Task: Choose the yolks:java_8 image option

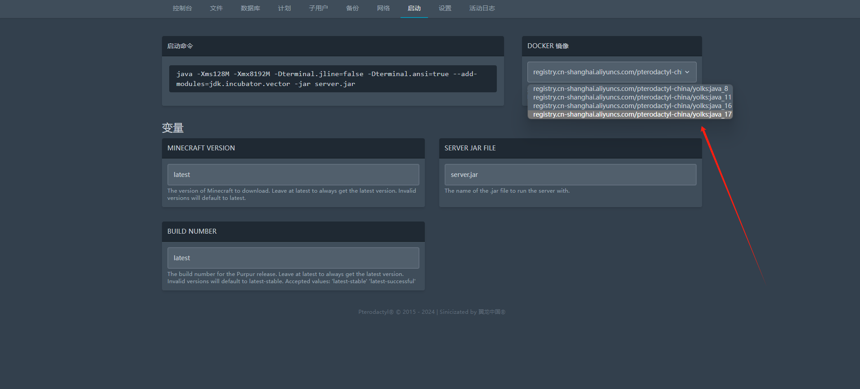Action: pos(630,89)
